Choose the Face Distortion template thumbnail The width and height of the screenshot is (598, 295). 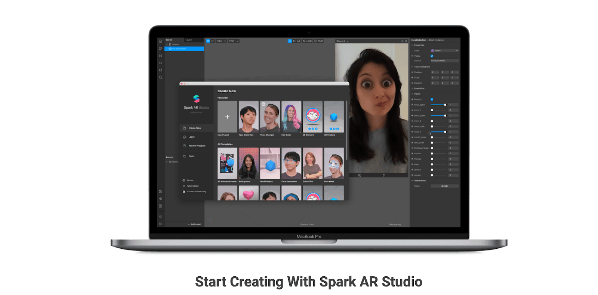click(x=249, y=117)
